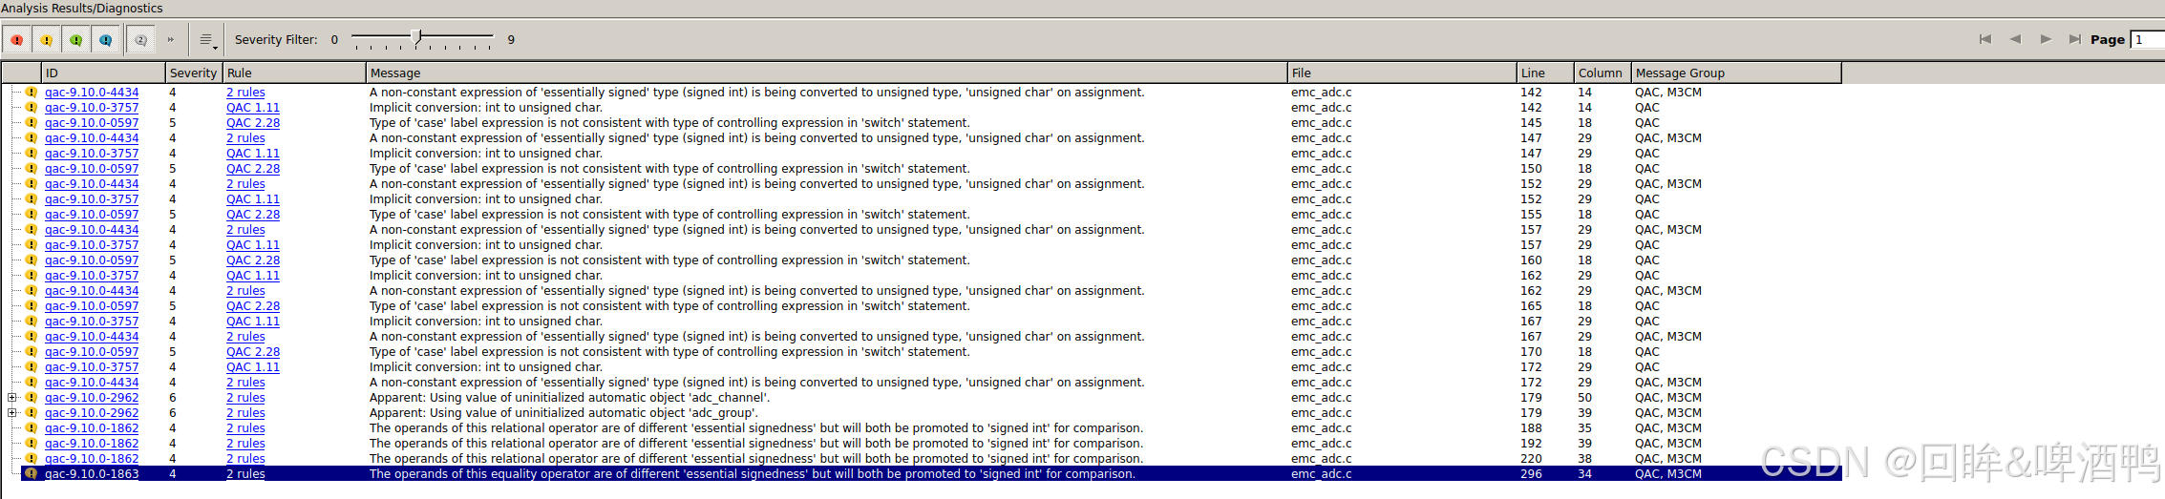Click warning icon of line 160 row
Image resolution: width=2165 pixels, height=499 pixels.
(31, 260)
